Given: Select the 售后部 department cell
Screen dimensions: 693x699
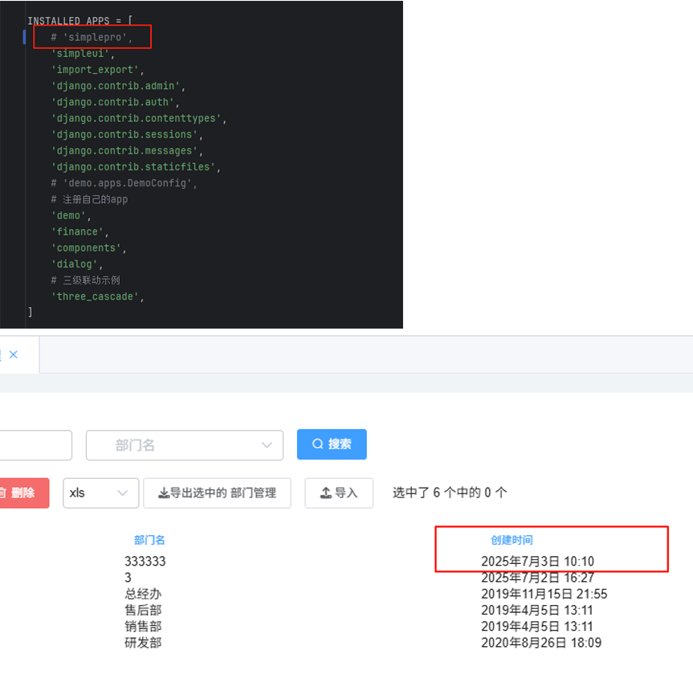Looking at the screenshot, I should click(143, 610).
